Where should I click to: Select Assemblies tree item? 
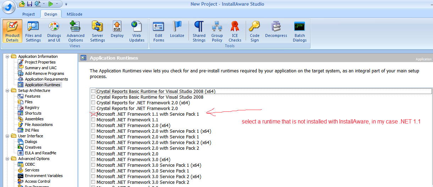point(34,119)
